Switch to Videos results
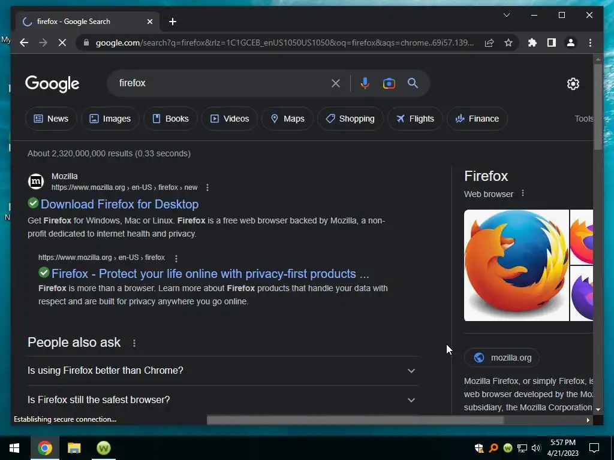The image size is (614, 460). click(x=230, y=119)
